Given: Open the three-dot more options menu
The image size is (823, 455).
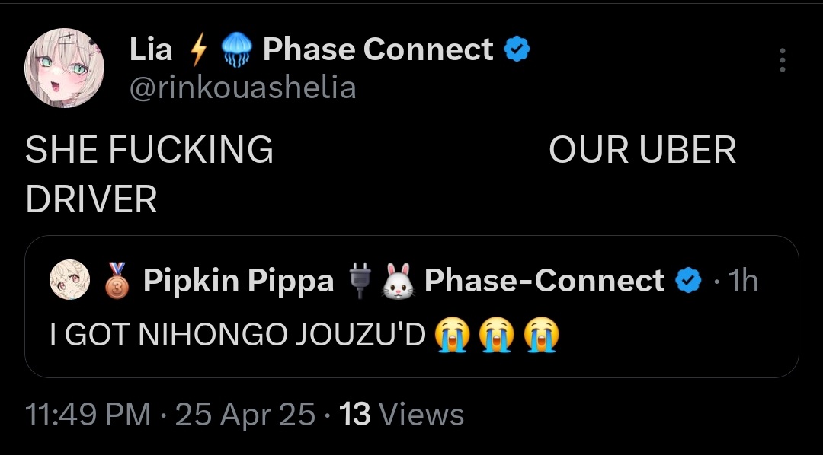Looking at the screenshot, I should [x=783, y=60].
